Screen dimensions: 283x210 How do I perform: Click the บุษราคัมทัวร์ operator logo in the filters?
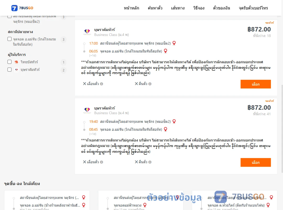pos(17,70)
